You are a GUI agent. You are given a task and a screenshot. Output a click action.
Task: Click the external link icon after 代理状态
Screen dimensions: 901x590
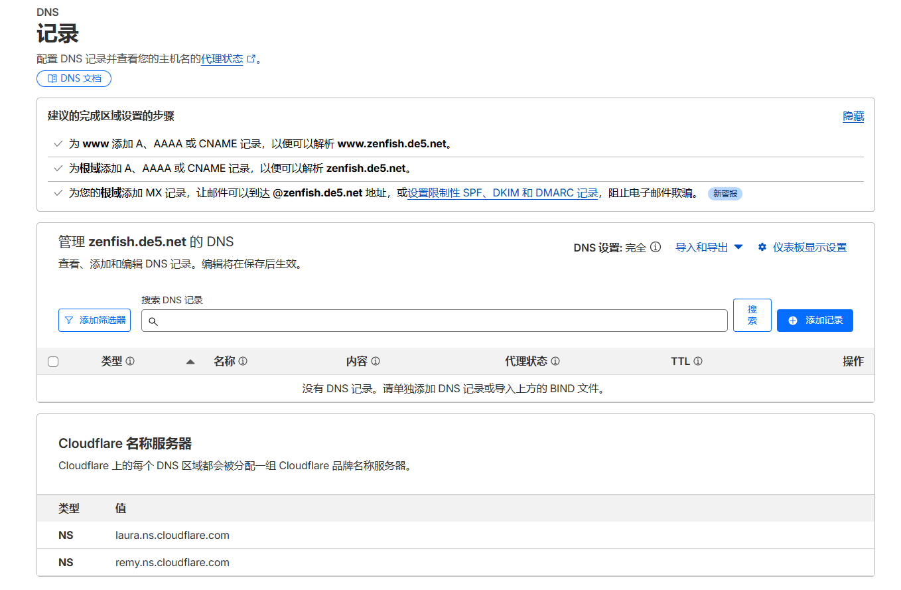pyautogui.click(x=251, y=59)
